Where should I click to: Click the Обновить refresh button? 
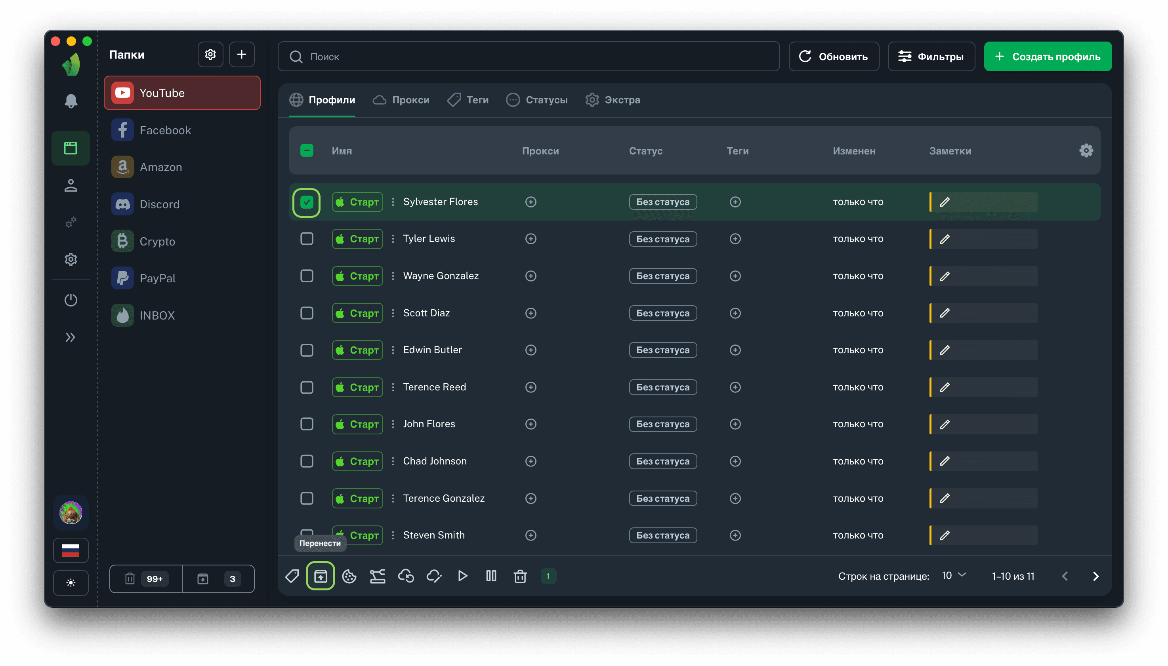(834, 56)
